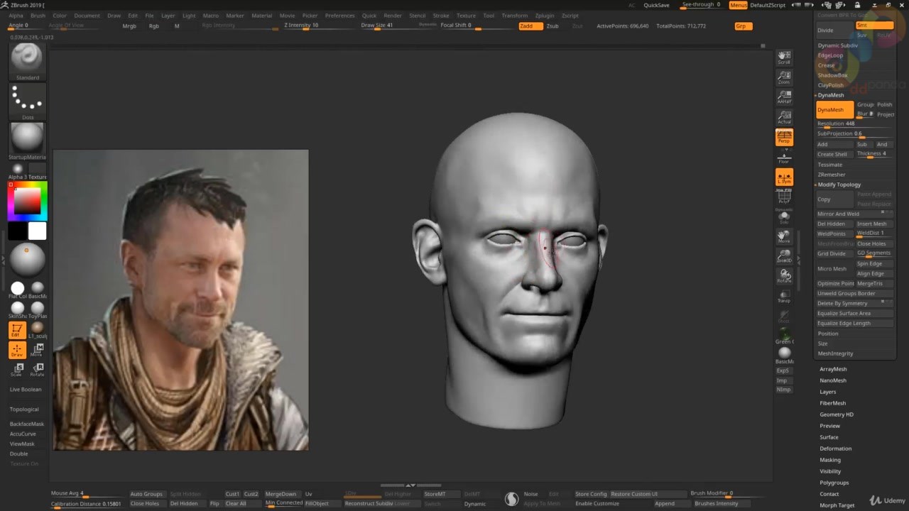909x511 pixels.
Task: Click the Close Holes button in Modify Topology
Action: [874, 243]
